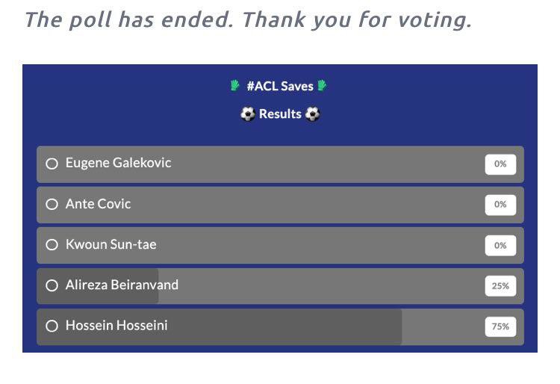Choose the Kwoun Sun-tae radio button

(52, 245)
